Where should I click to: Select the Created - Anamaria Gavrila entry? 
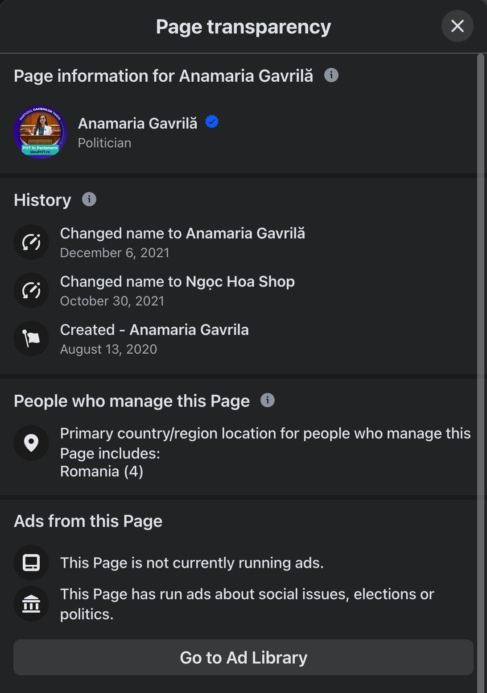coord(154,339)
